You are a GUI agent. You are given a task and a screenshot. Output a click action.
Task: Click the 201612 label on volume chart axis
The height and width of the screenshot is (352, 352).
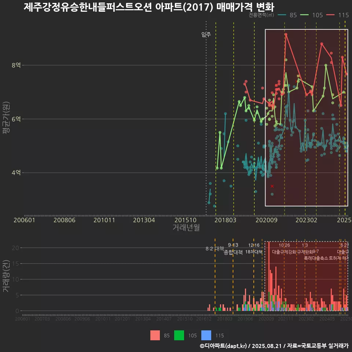pyautogui.click(x=204, y=319)
